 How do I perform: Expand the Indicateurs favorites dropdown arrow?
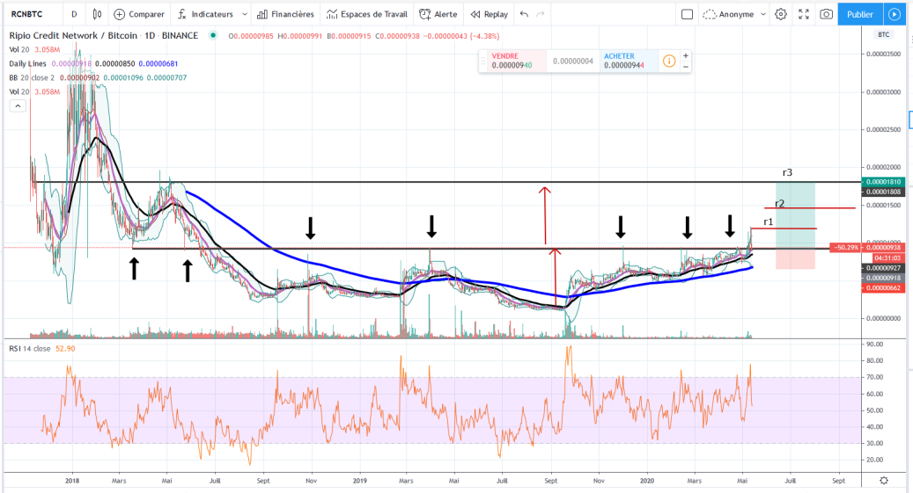coord(245,14)
